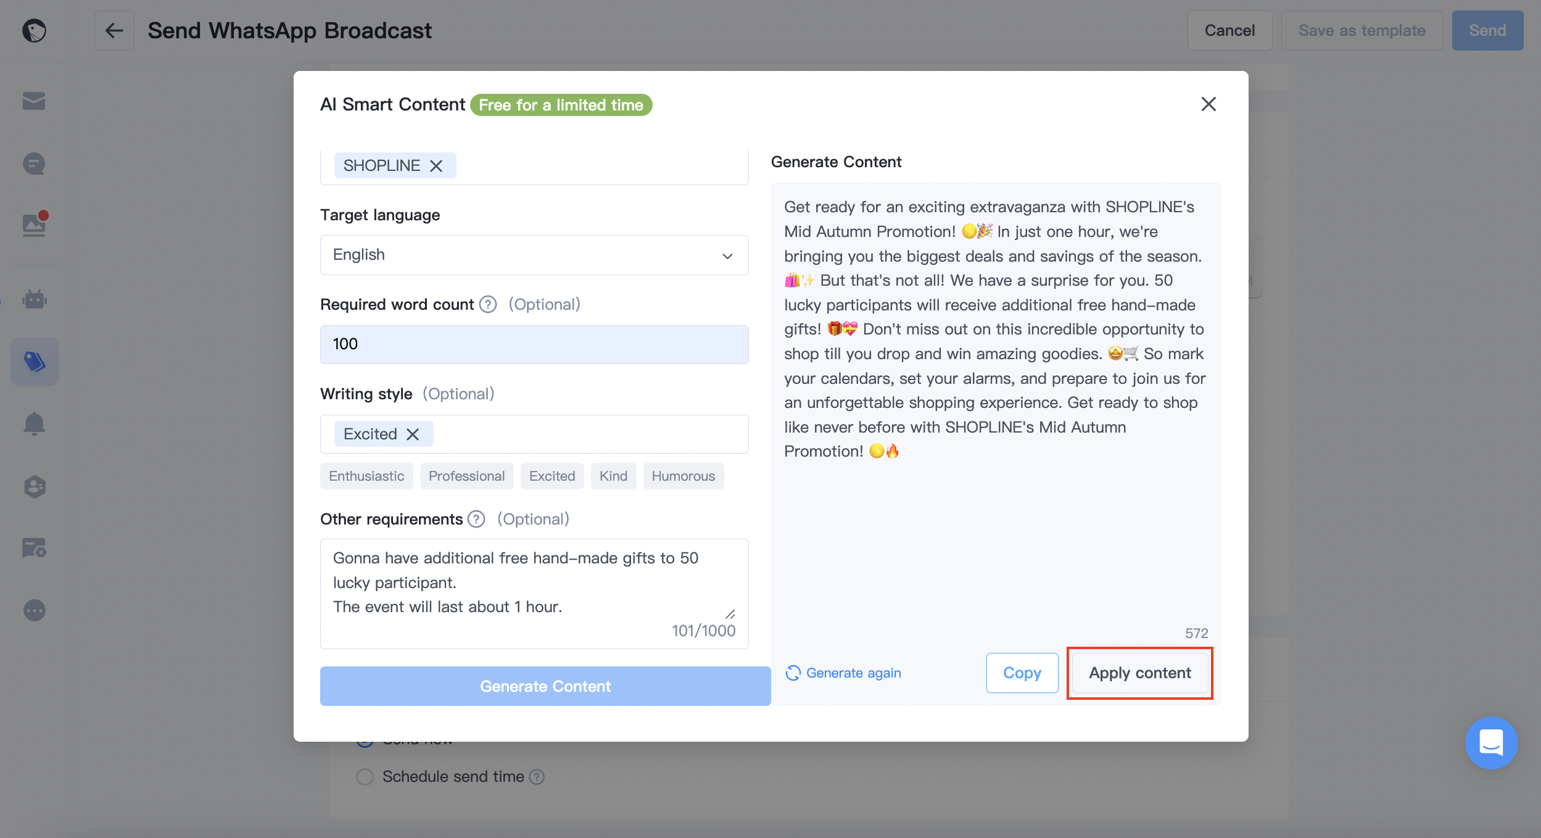Click the Writing style selection field
The height and width of the screenshot is (838, 1541).
point(534,434)
